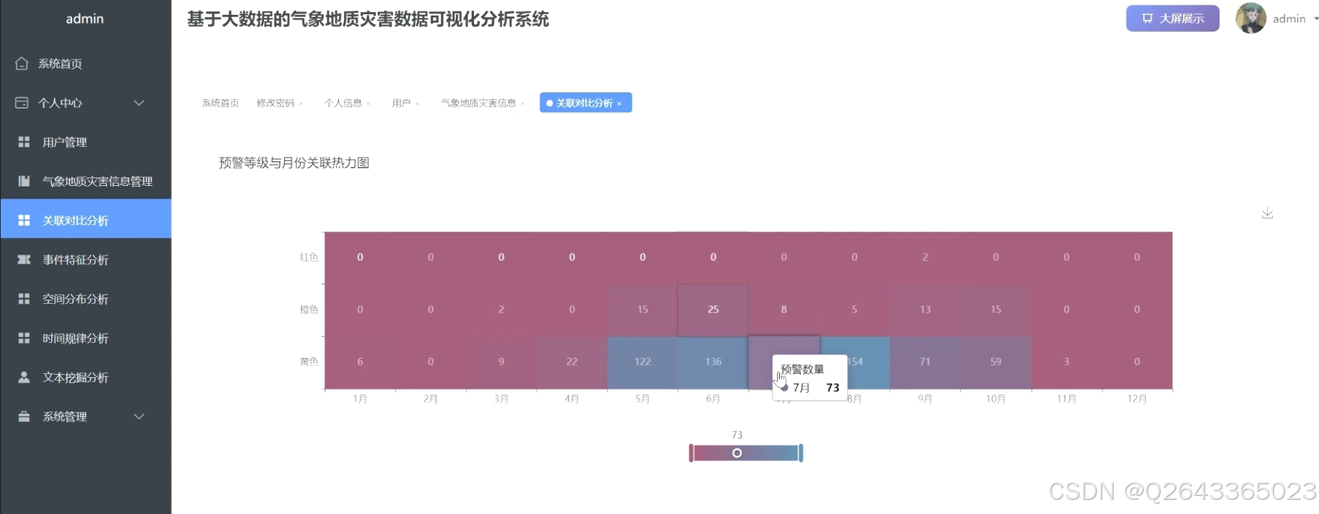This screenshot has width=1319, height=514.
Task: Expand the 个人中心 submenu chevron
Action: coord(139,102)
